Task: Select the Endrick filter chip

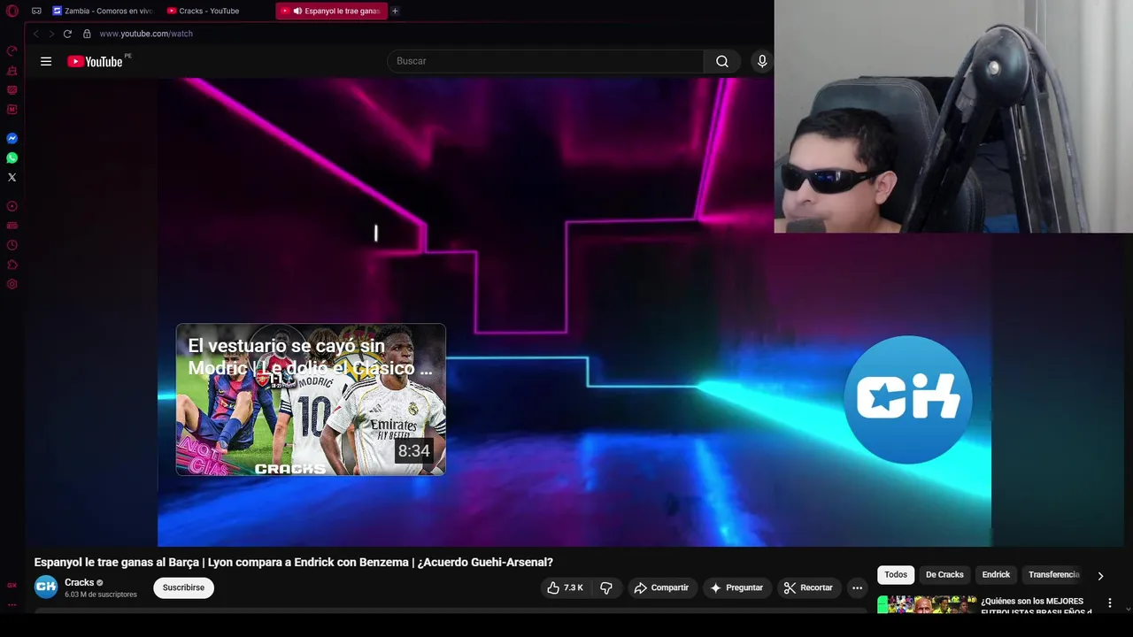Action: pyautogui.click(x=996, y=575)
